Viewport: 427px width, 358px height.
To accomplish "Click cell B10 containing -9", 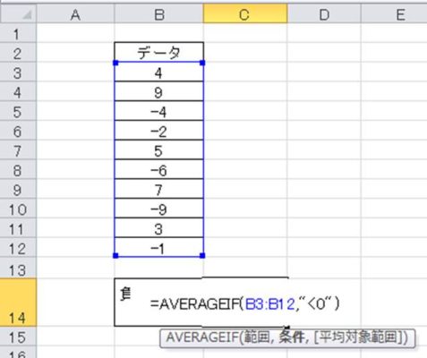I will (159, 209).
